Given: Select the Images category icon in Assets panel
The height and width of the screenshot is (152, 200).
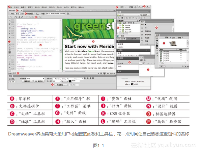Looking at the screenshot, I should pyautogui.click(x=157, y=38).
